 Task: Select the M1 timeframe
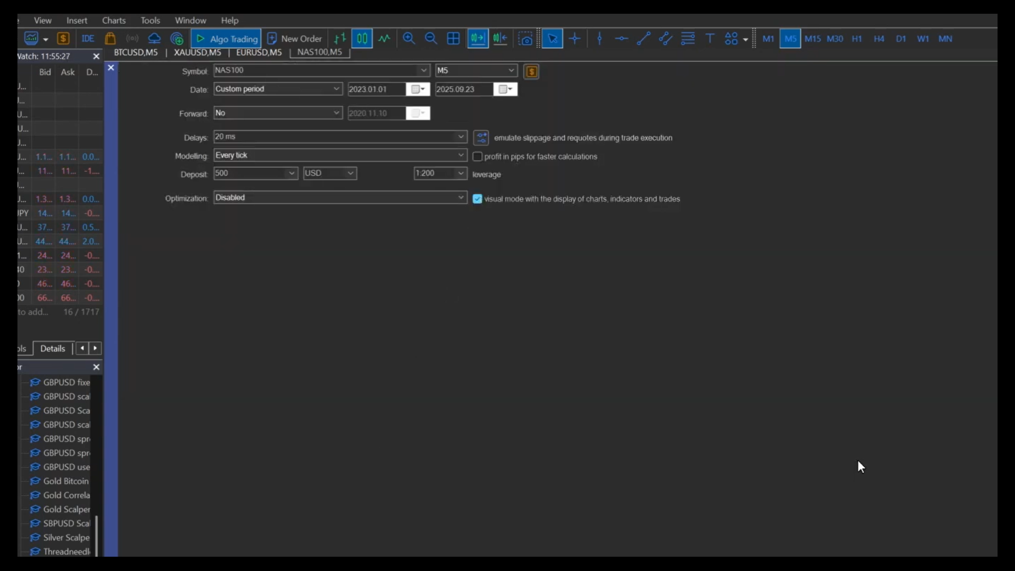(768, 39)
